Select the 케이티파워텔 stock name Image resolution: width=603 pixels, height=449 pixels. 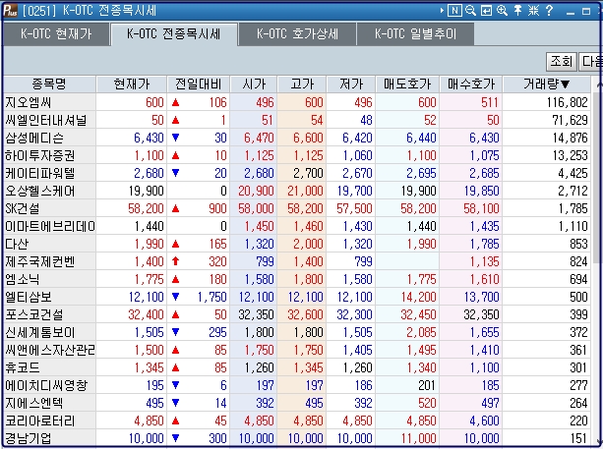point(39,173)
